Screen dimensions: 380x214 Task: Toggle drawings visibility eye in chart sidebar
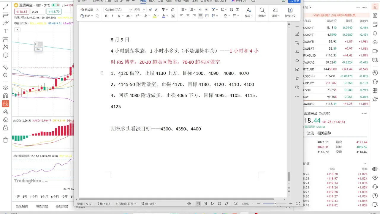click(5, 88)
